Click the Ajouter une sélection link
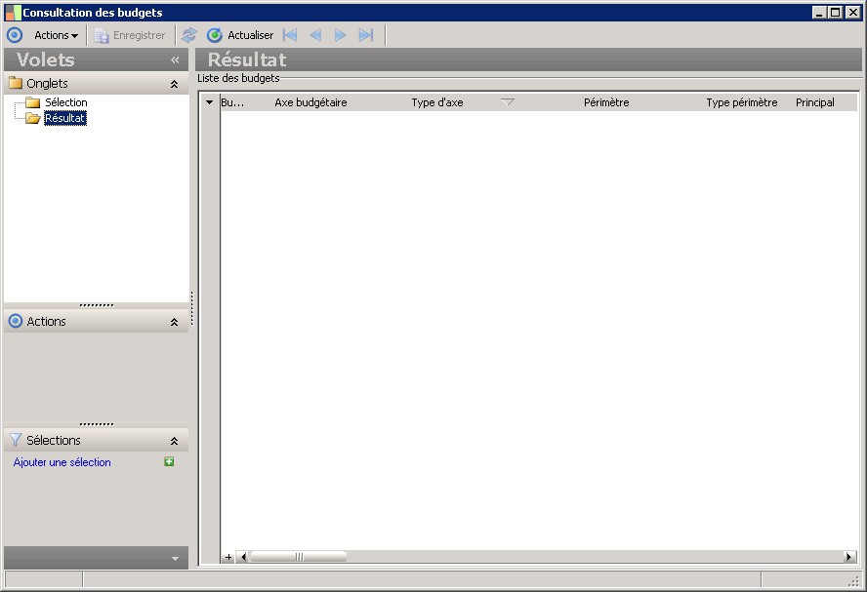The width and height of the screenshot is (867, 592). tap(62, 462)
